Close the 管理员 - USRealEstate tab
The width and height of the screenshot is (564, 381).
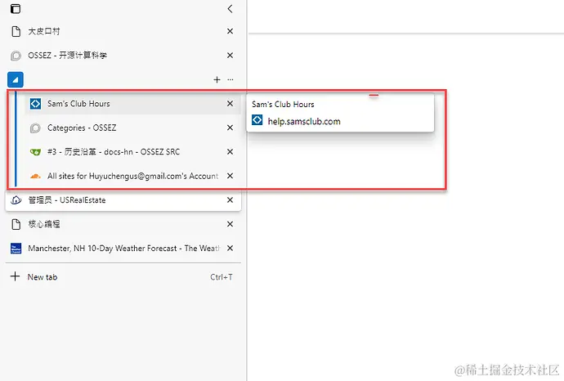[x=231, y=200]
